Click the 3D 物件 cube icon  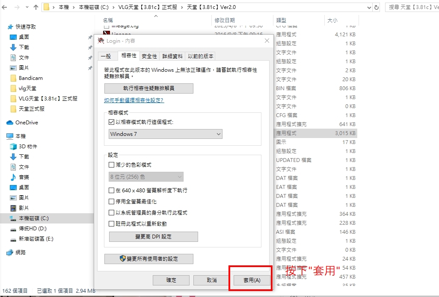coord(13,147)
